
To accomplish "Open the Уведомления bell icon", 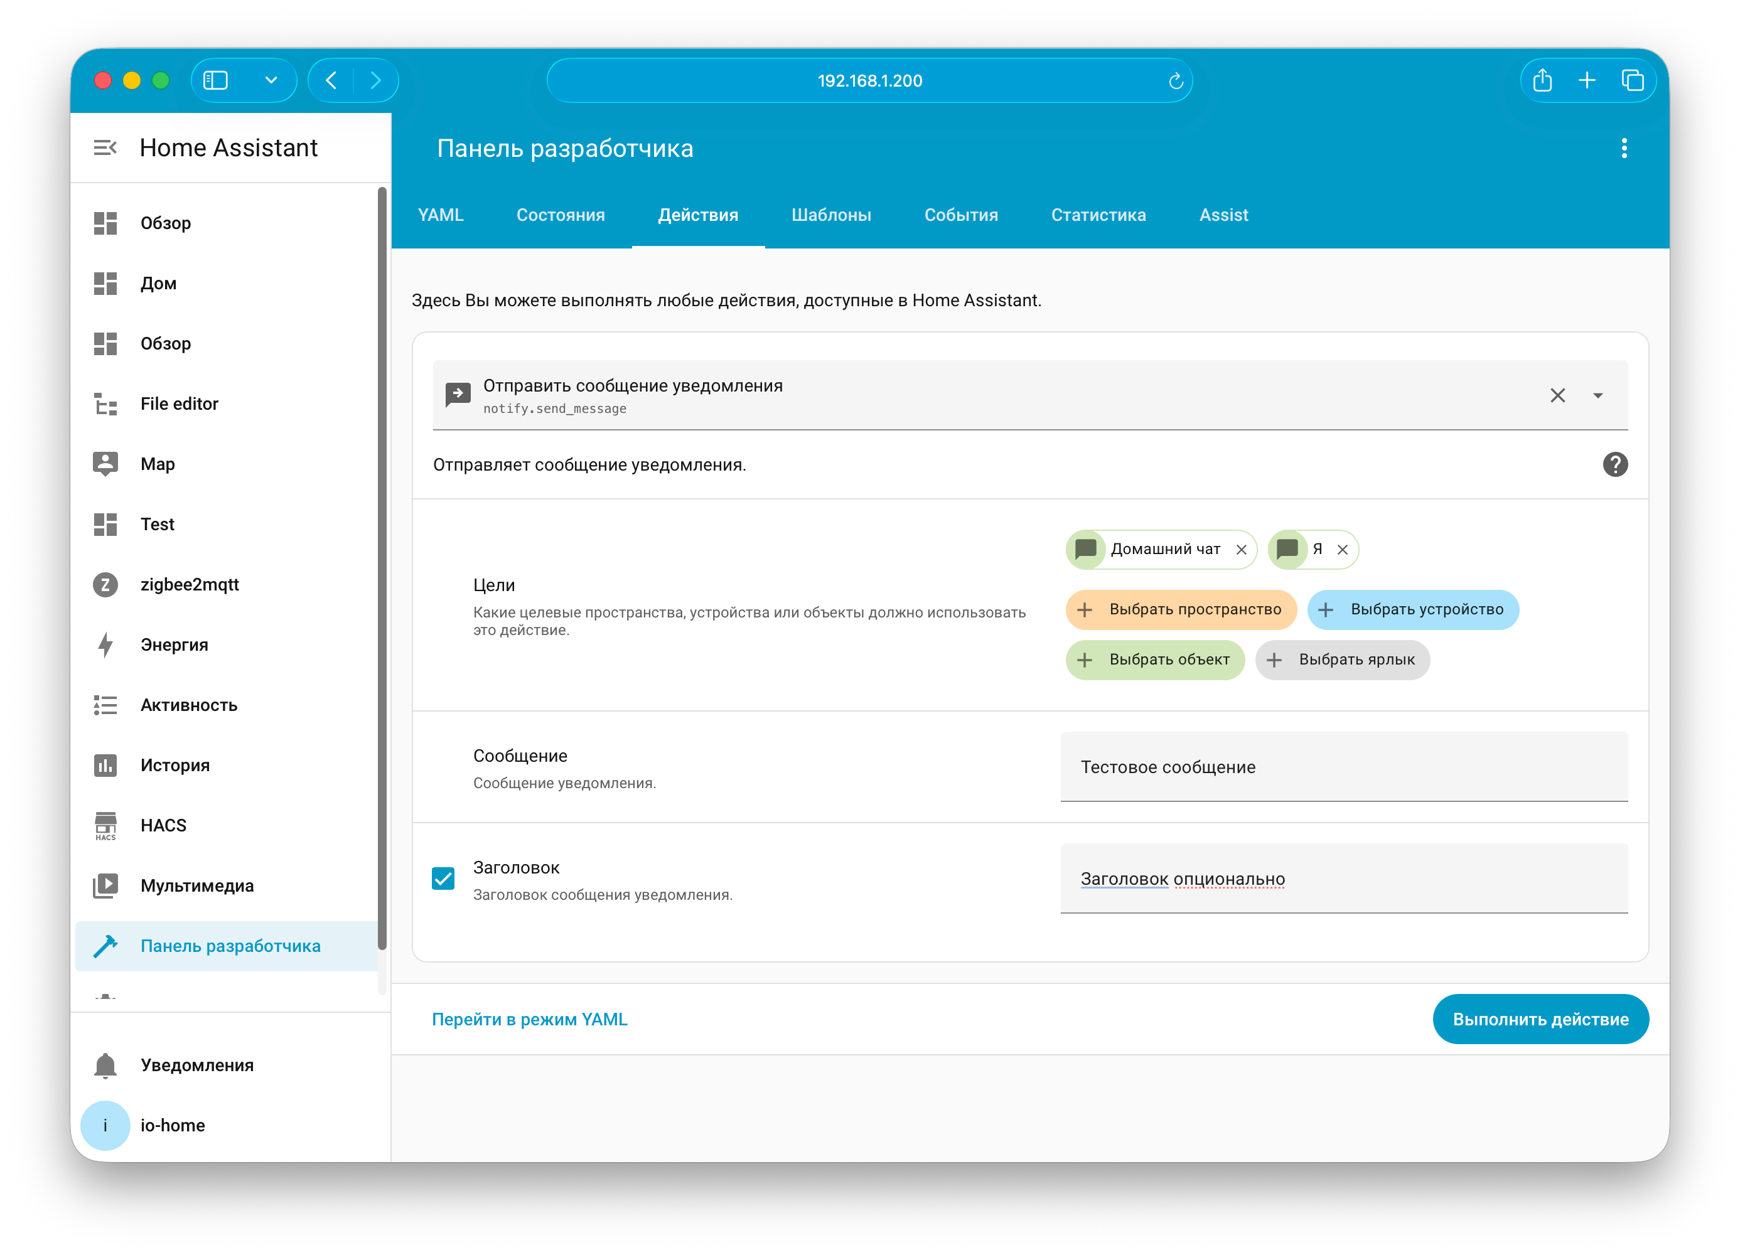I will pyautogui.click(x=105, y=1065).
